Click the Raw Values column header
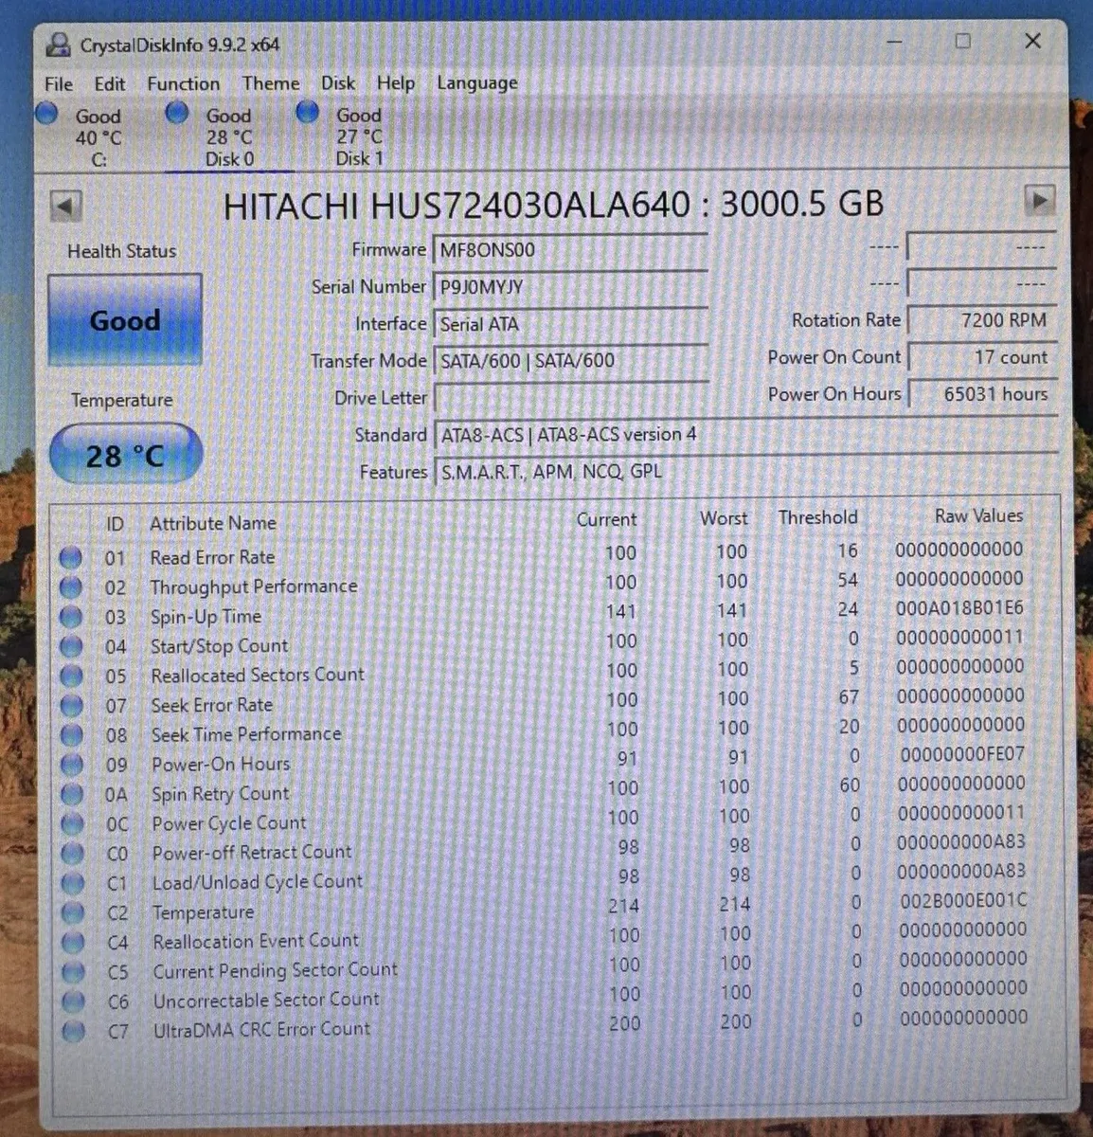 [x=978, y=515]
